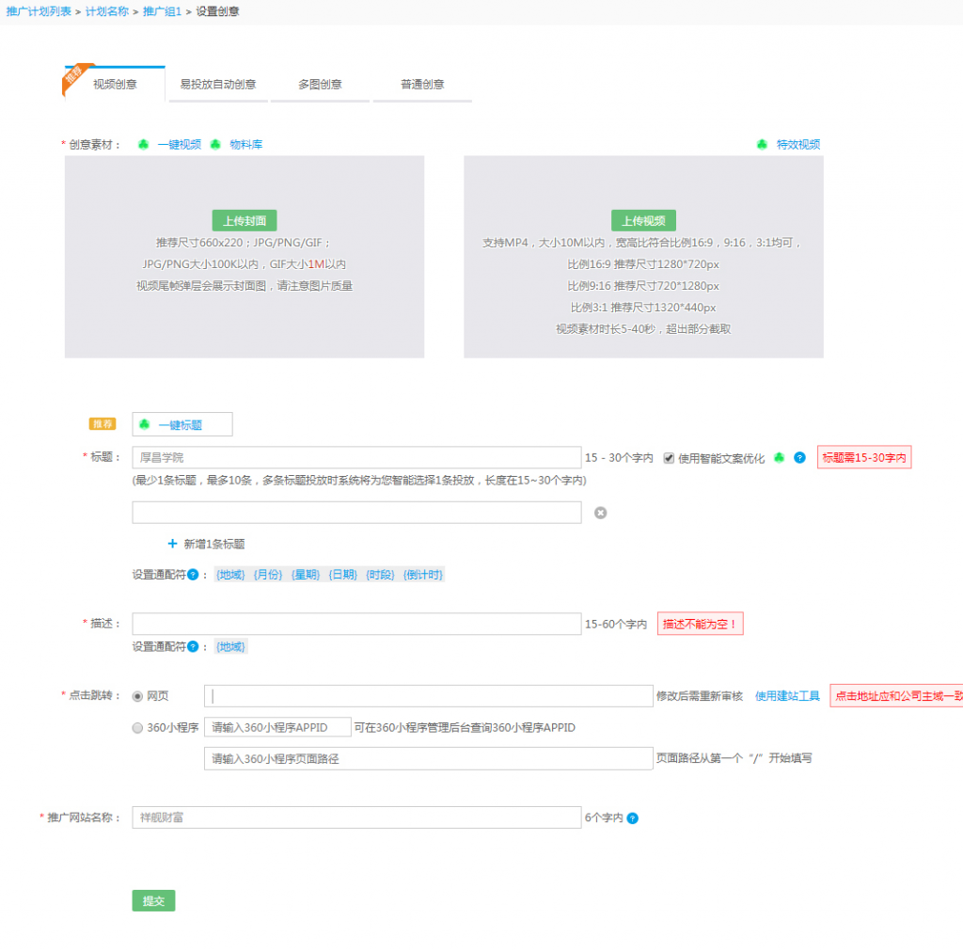Screen dimensions: 963x951
Task: Click the green icon in 一键标题 button
Action: tap(144, 424)
